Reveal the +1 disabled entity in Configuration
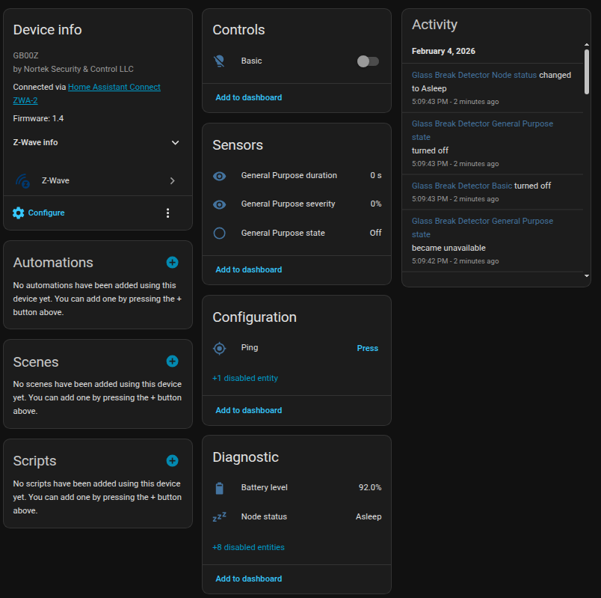Image resolution: width=601 pixels, height=598 pixels. (x=245, y=379)
